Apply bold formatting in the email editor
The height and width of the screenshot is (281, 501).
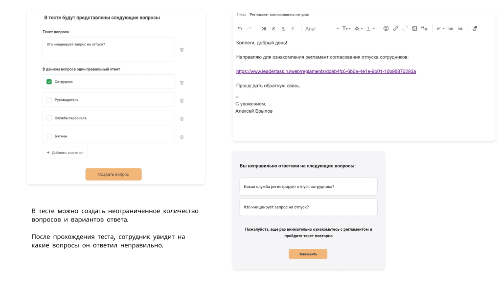(263, 28)
